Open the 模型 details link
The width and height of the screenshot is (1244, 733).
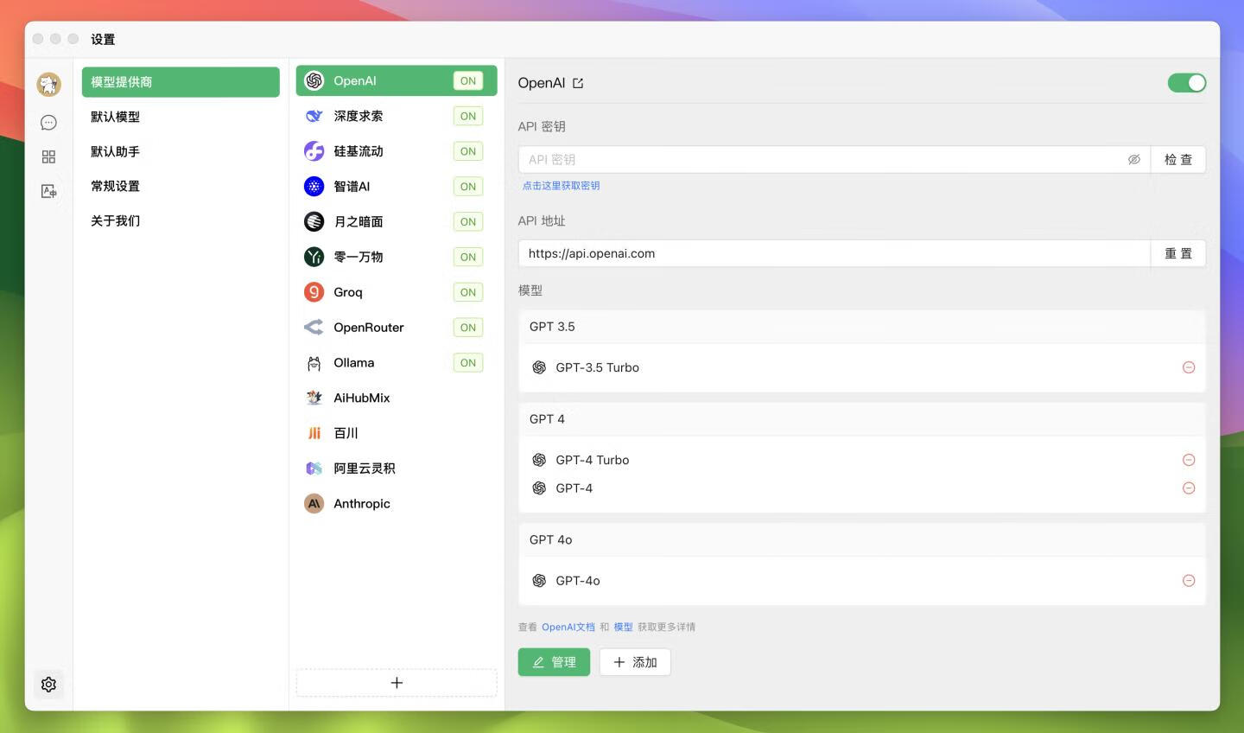click(623, 627)
